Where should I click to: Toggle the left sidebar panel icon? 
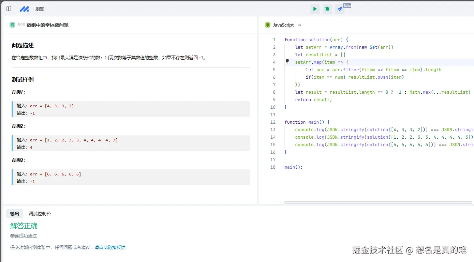(x=9, y=9)
